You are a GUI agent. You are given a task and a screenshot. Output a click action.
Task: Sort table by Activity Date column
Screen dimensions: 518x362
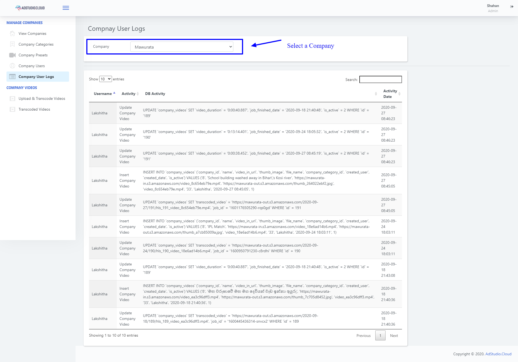(390, 94)
